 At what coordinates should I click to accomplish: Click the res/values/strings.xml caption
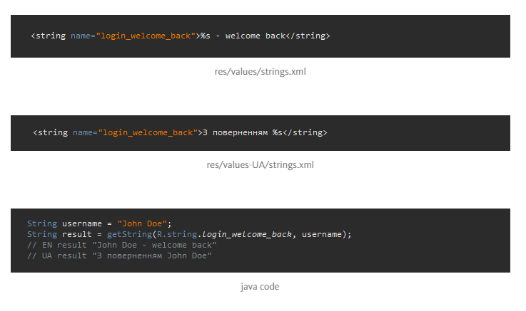pyautogui.click(x=260, y=72)
